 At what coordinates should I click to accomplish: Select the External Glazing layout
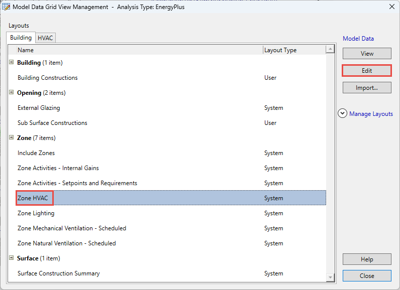point(39,108)
